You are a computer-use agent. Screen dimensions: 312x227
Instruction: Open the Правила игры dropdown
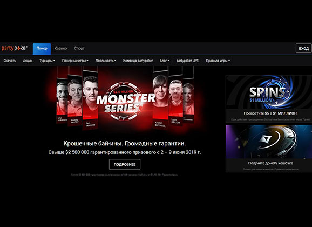218,61
